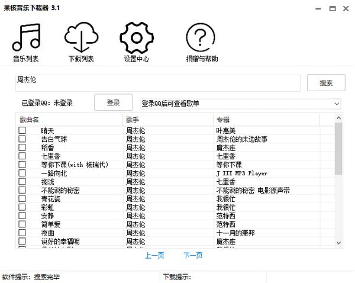
Task: Check the box for song 稻香
Action: pos(22,147)
